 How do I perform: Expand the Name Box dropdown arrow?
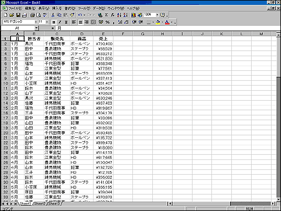36,28
